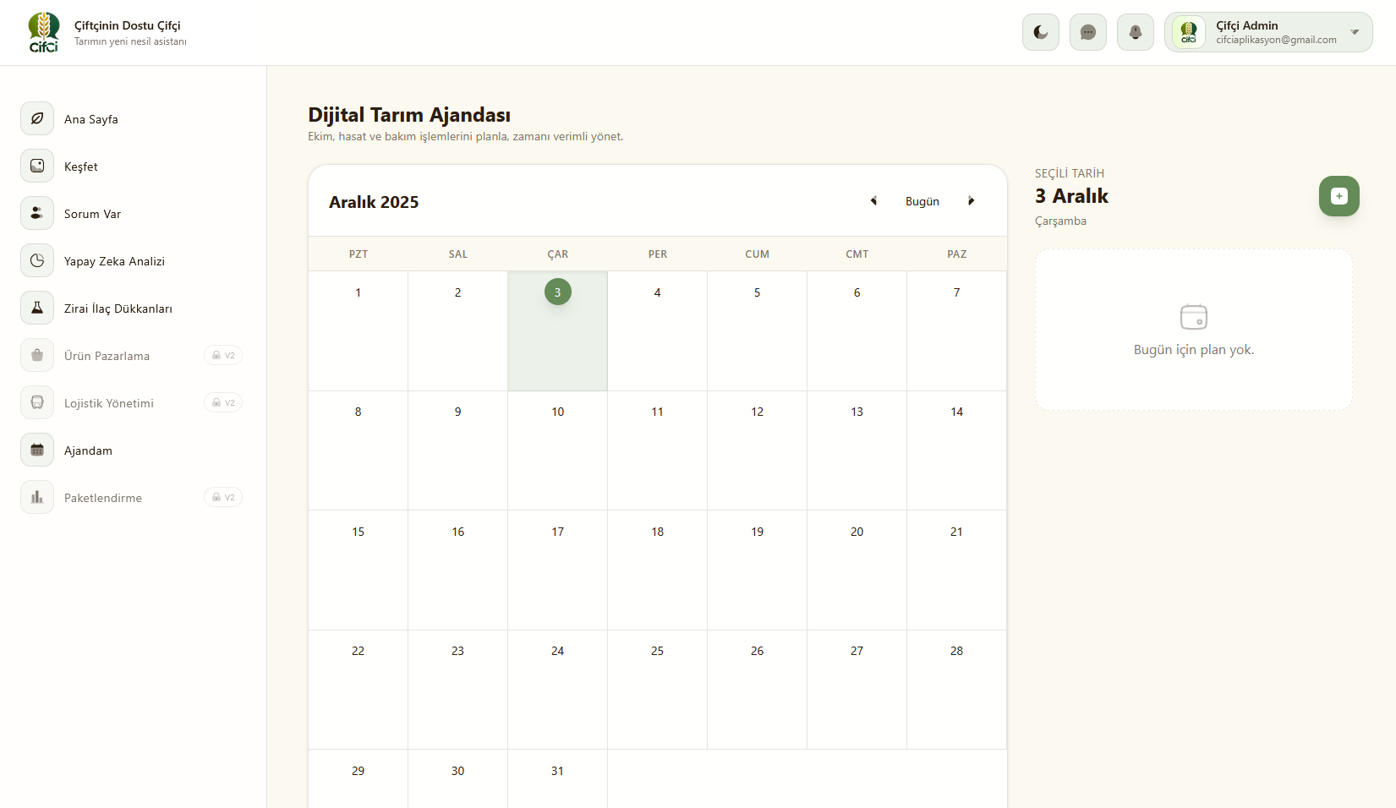1396x808 pixels.
Task: Open the Zirai İlaç Dükkanları flask icon
Action: click(x=37, y=308)
